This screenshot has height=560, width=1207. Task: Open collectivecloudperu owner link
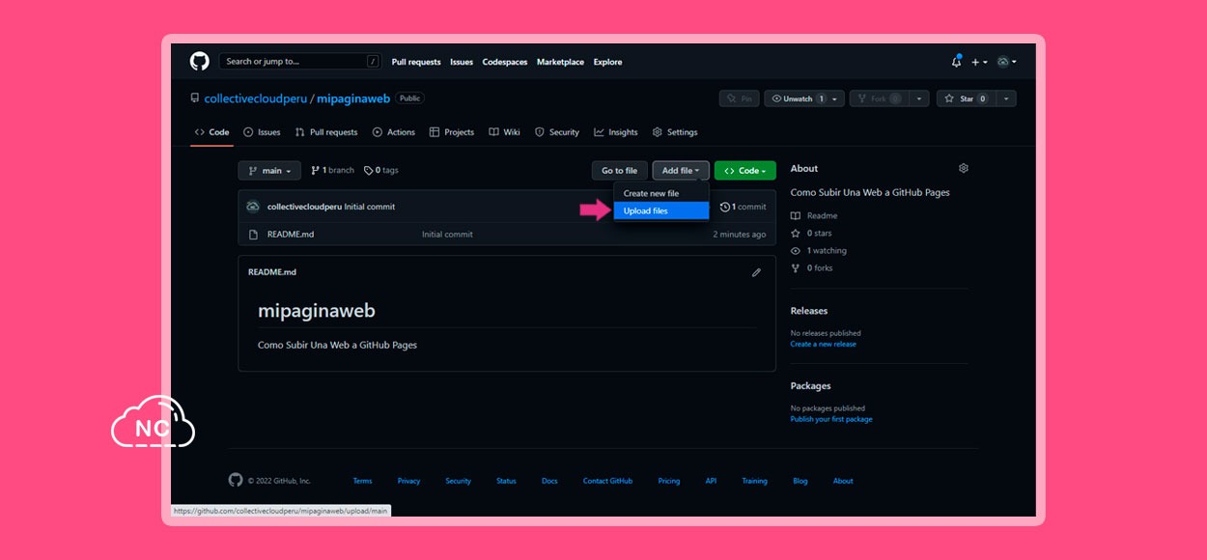[x=255, y=98]
